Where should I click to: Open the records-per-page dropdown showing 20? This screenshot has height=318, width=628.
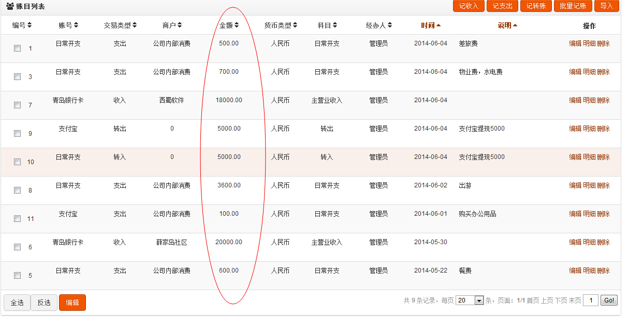(470, 300)
